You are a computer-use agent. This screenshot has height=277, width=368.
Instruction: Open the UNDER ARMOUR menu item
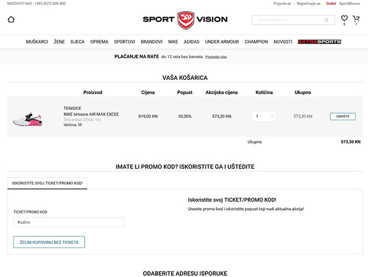(x=222, y=42)
